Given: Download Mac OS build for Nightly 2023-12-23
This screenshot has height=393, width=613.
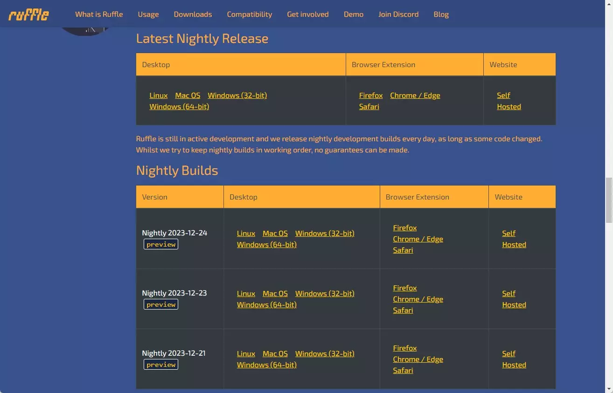Looking at the screenshot, I should [275, 293].
